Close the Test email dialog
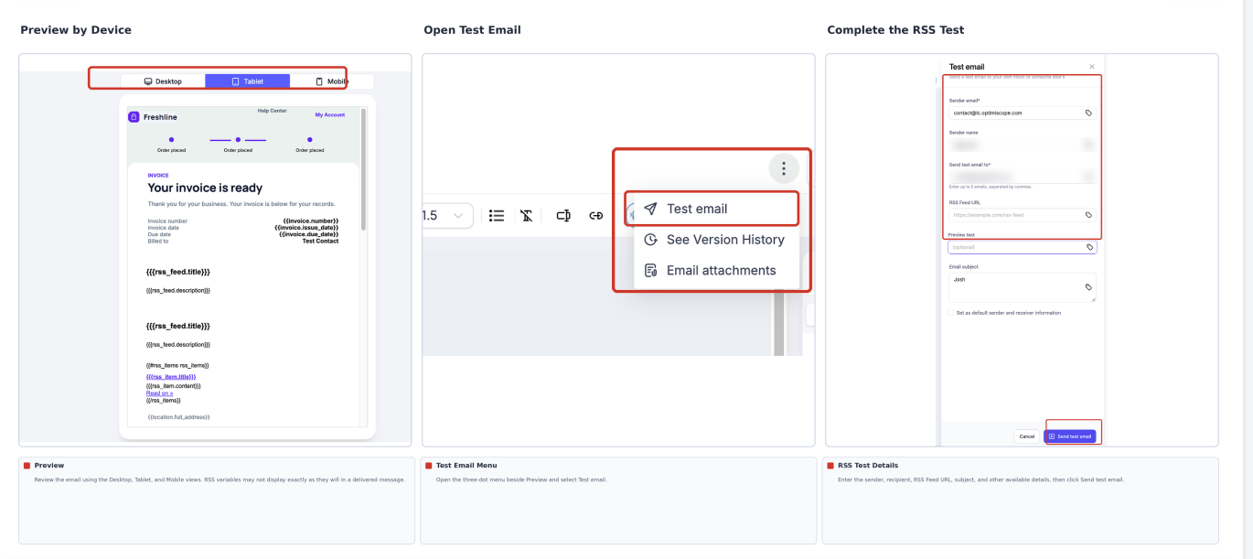Screen dimensions: 1253x559 1091,67
